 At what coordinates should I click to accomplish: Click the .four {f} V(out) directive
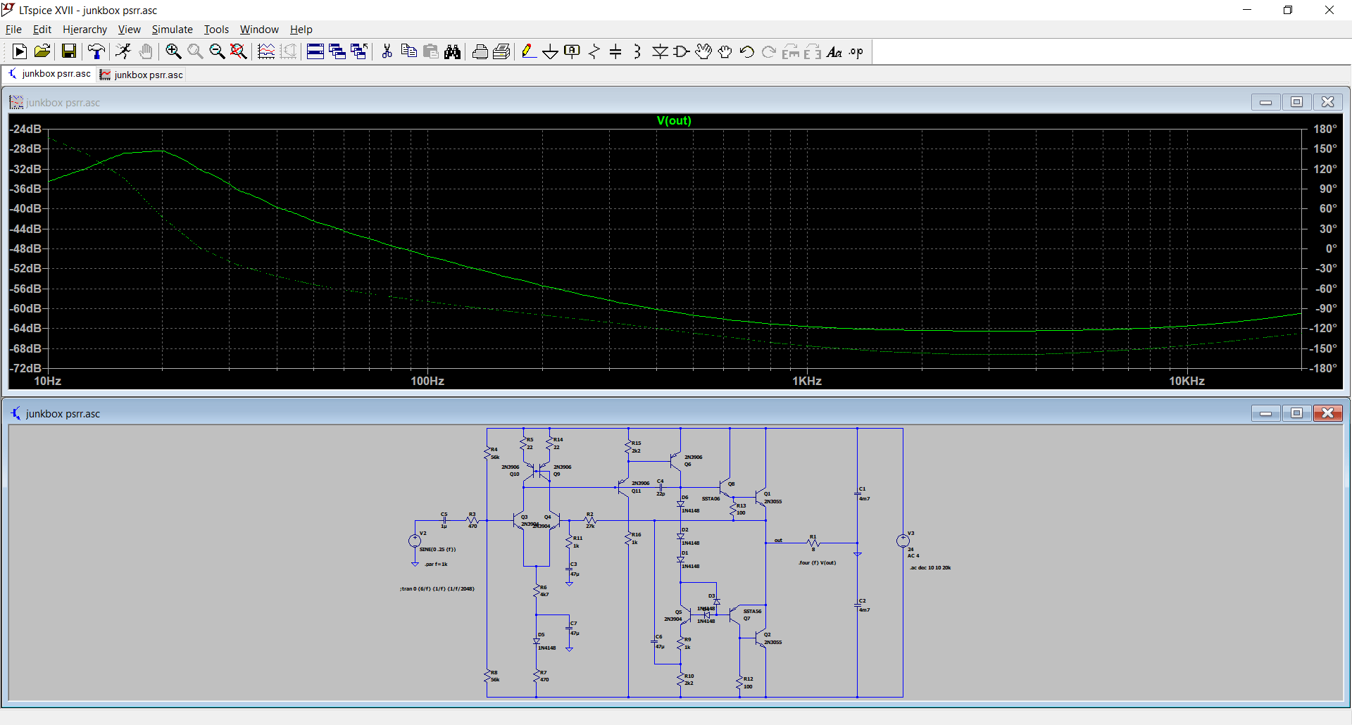pyautogui.click(x=818, y=562)
